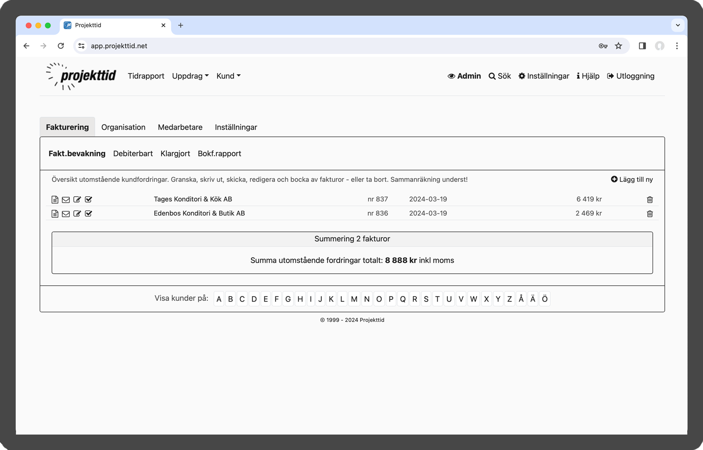View invoice document for Edenbos Konditori

(x=55, y=214)
